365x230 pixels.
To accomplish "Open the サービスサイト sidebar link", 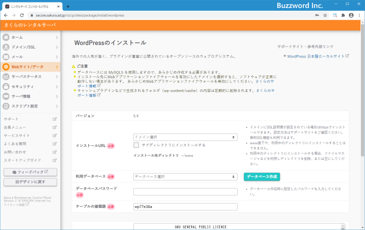I will 17,135.
